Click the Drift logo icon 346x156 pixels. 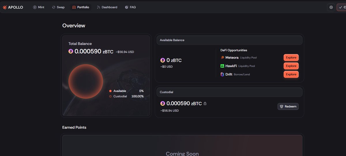click(x=222, y=74)
